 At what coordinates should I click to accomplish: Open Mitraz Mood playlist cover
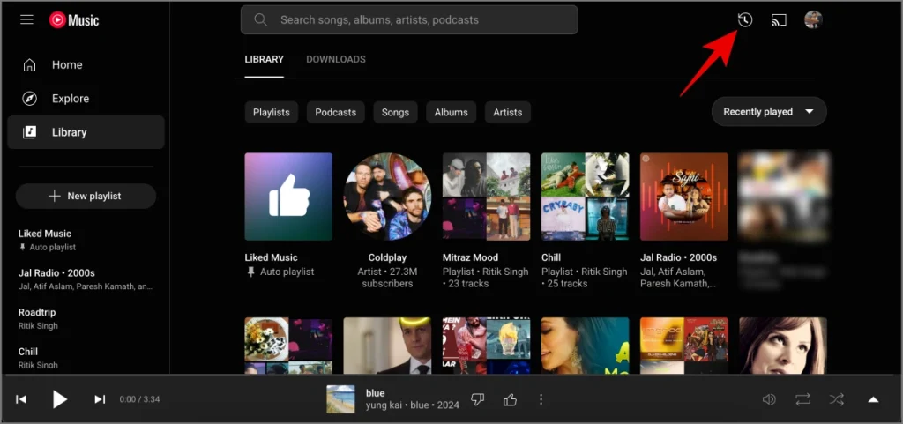486,197
